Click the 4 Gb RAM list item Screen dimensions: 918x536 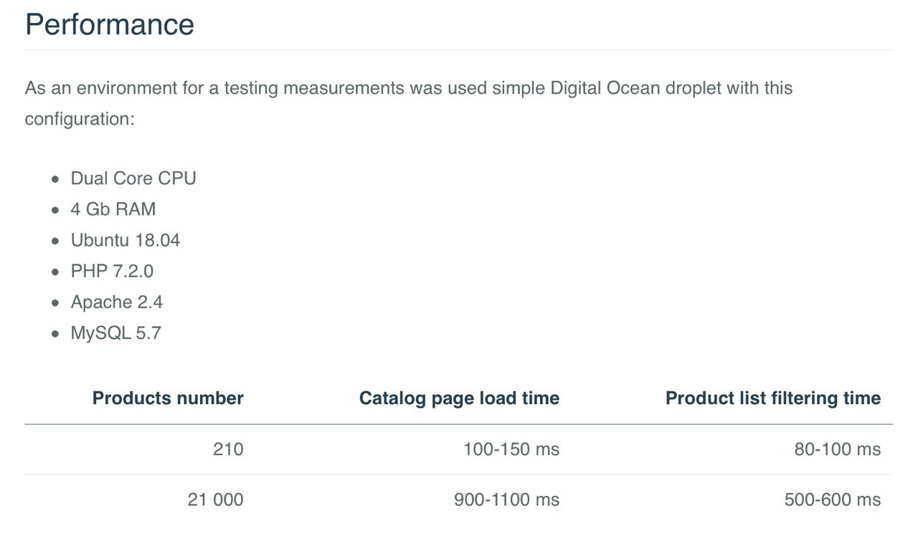(x=113, y=209)
